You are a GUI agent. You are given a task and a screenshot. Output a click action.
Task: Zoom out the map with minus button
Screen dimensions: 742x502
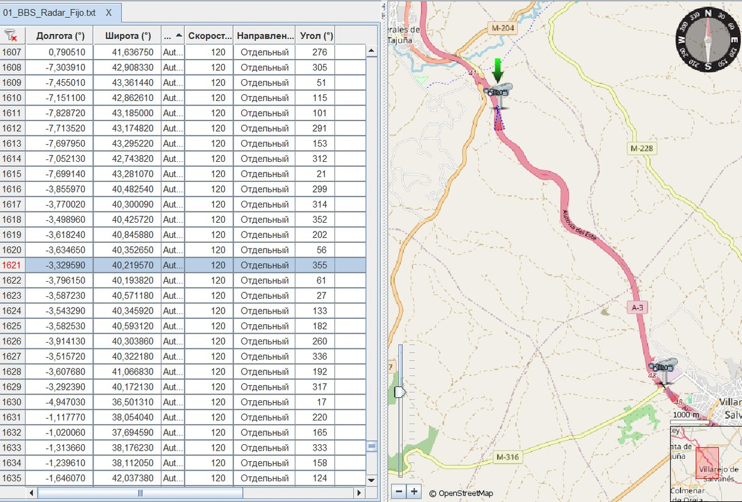399,491
